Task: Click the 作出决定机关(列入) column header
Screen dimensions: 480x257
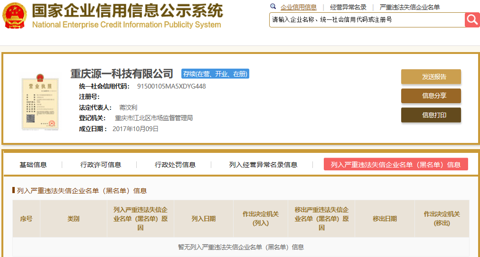Action: tap(261, 219)
